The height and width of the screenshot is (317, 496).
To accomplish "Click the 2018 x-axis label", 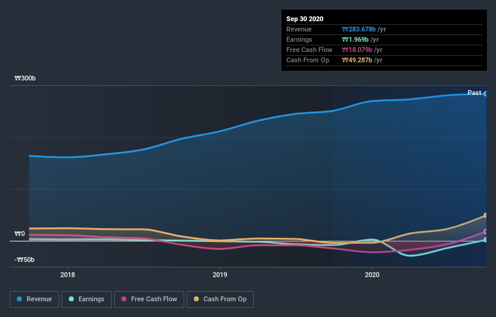I will pos(68,275).
